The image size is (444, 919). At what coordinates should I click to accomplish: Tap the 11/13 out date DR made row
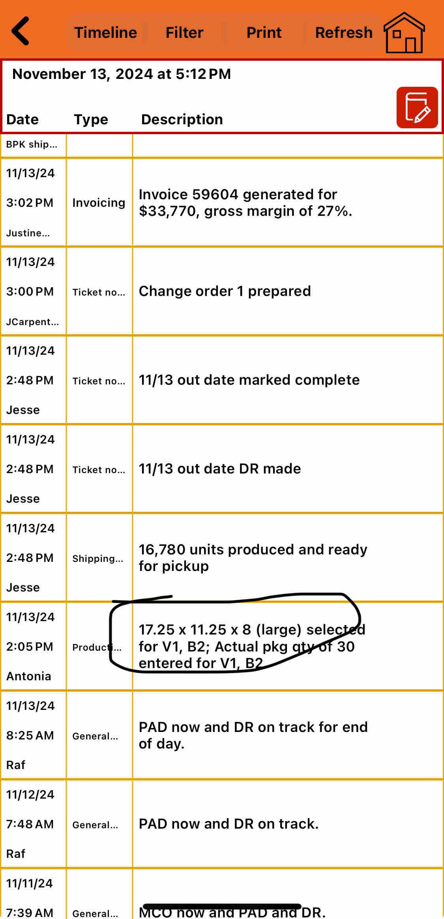(x=220, y=469)
